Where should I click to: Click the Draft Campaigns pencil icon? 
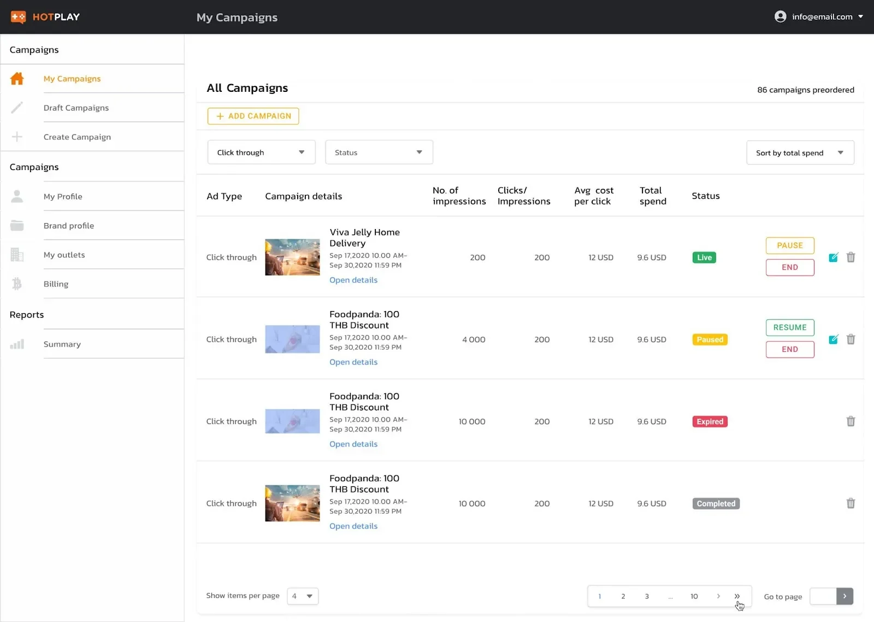[x=17, y=108]
